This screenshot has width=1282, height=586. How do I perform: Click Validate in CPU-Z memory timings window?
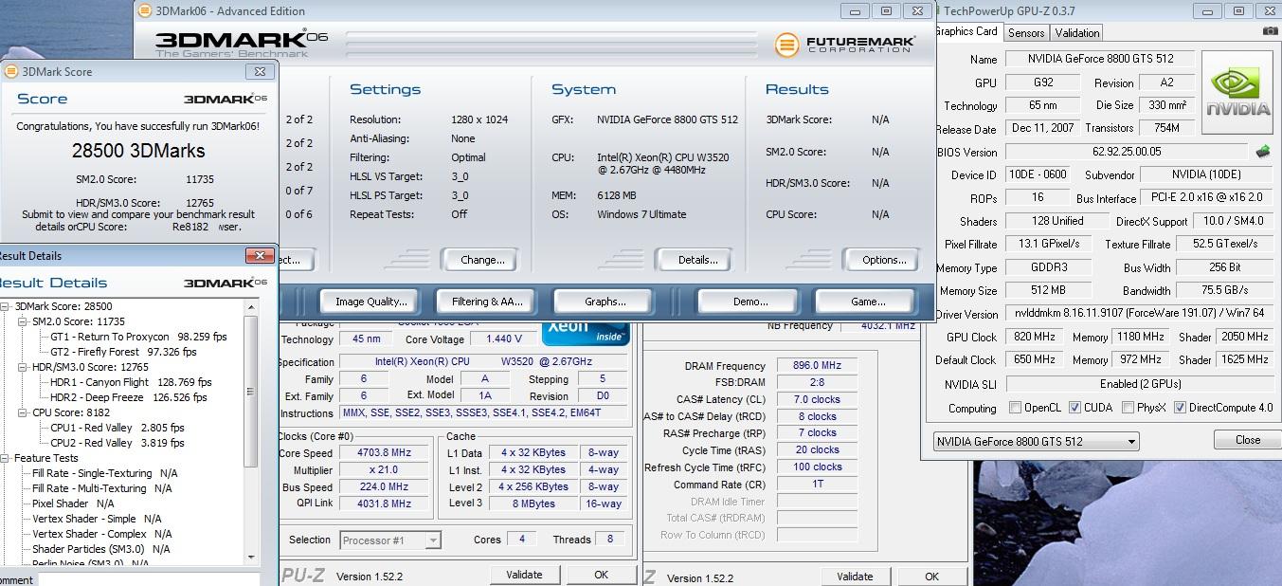(855, 577)
